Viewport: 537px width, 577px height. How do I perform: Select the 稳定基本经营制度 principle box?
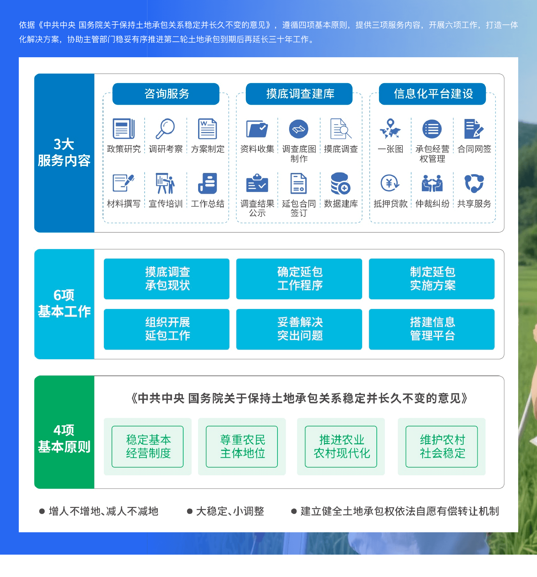click(148, 446)
